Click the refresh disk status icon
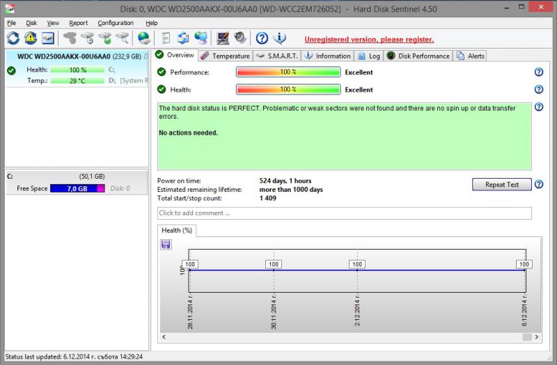Image resolution: width=557 pixels, height=365 pixels. 13,38
